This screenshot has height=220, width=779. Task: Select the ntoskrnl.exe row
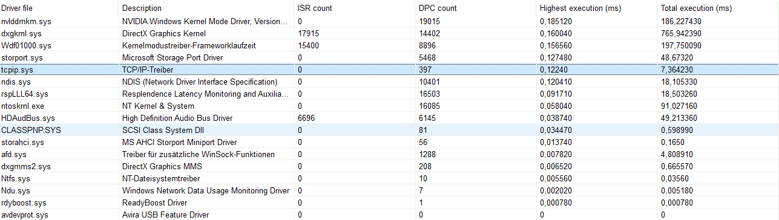coord(389,106)
